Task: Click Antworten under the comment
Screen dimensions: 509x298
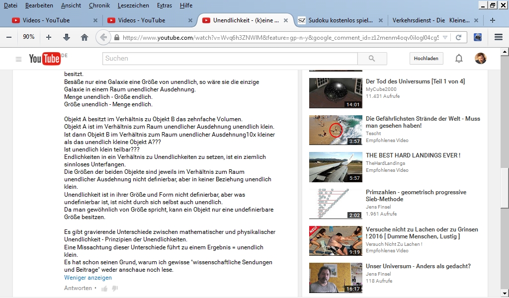Action: [x=78, y=288]
